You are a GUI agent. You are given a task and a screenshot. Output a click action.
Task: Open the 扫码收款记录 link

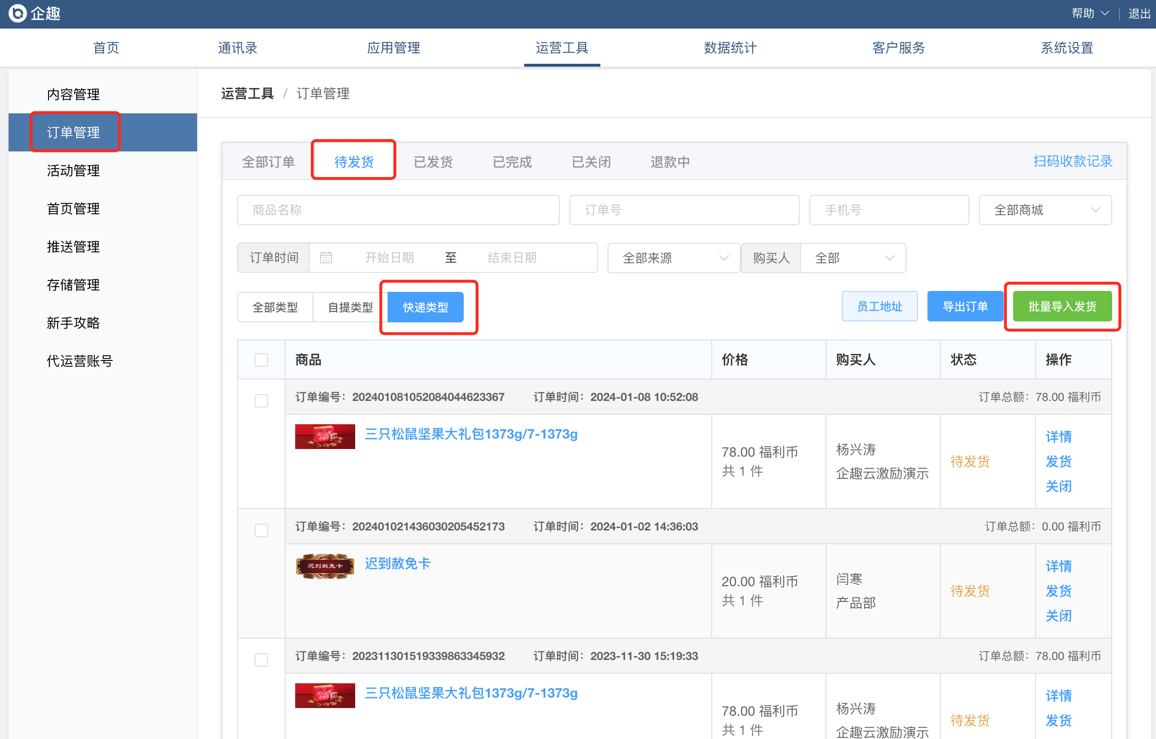(x=1073, y=161)
